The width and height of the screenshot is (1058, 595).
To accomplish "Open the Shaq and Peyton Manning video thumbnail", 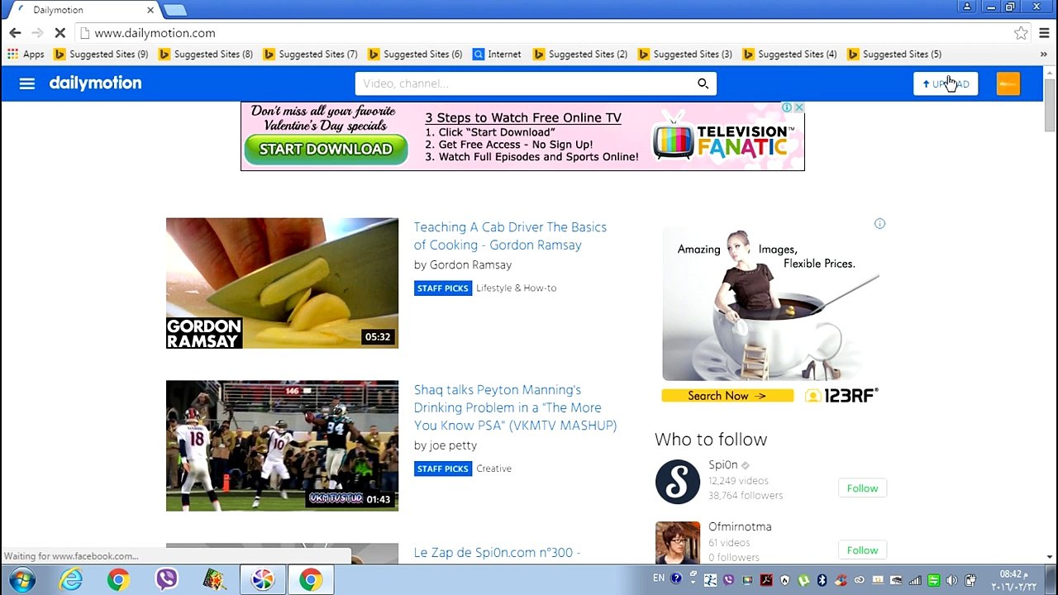I will tap(282, 445).
